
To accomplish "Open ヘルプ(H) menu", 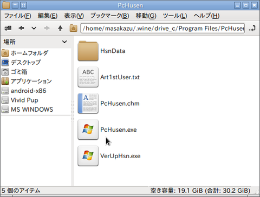I will click(x=206, y=16).
